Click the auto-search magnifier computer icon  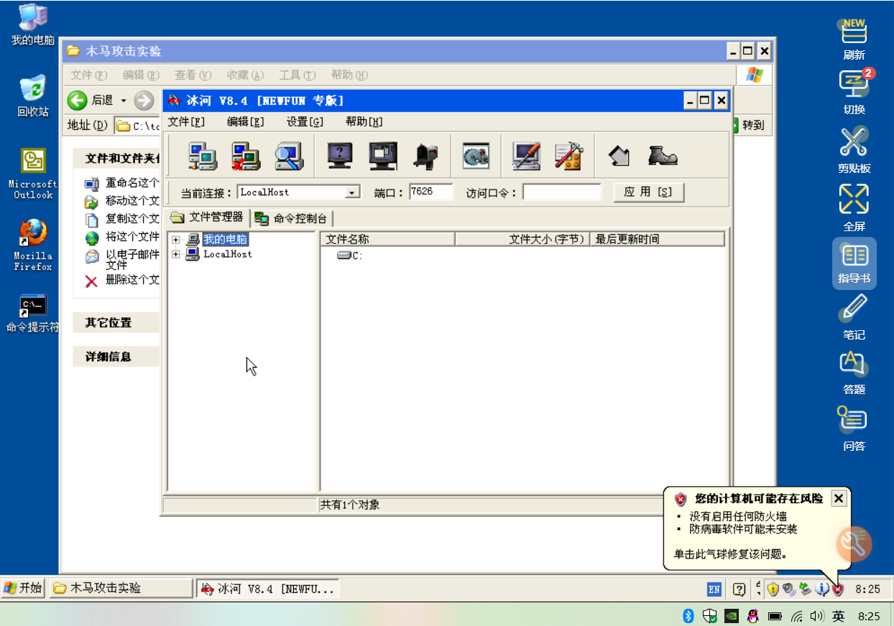[289, 155]
